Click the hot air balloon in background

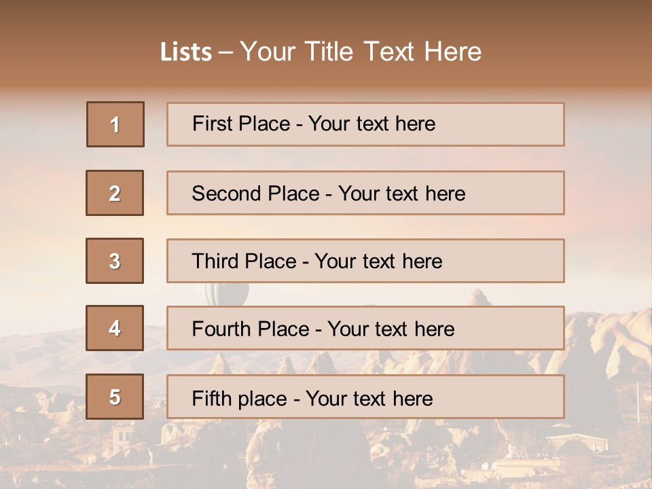tap(221, 293)
